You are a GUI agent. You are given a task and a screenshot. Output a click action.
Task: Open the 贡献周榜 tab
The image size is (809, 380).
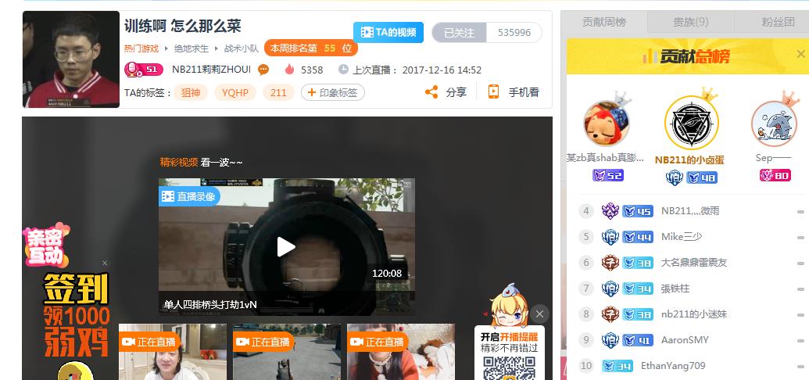point(604,22)
